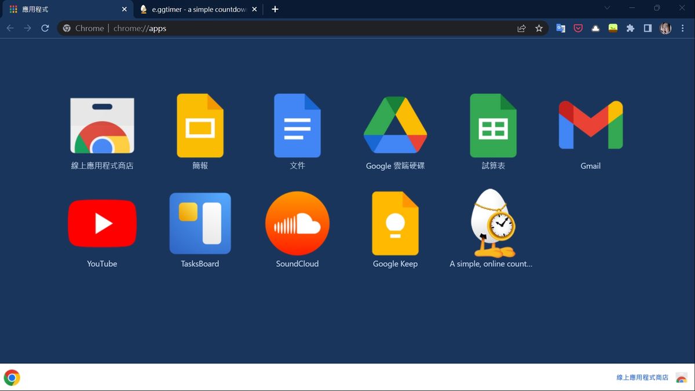This screenshot has width=695, height=391.
Task: Open the Extensions puzzle-piece menu
Action: [x=630, y=28]
